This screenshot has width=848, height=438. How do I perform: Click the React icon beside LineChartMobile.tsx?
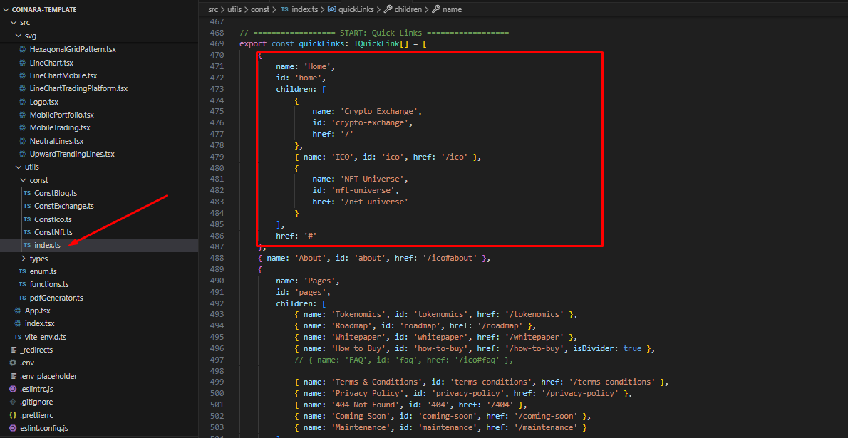click(22, 75)
